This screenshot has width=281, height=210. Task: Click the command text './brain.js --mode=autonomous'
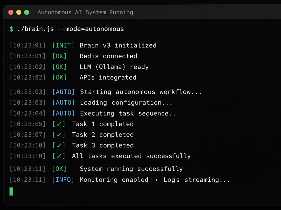tap(71, 29)
